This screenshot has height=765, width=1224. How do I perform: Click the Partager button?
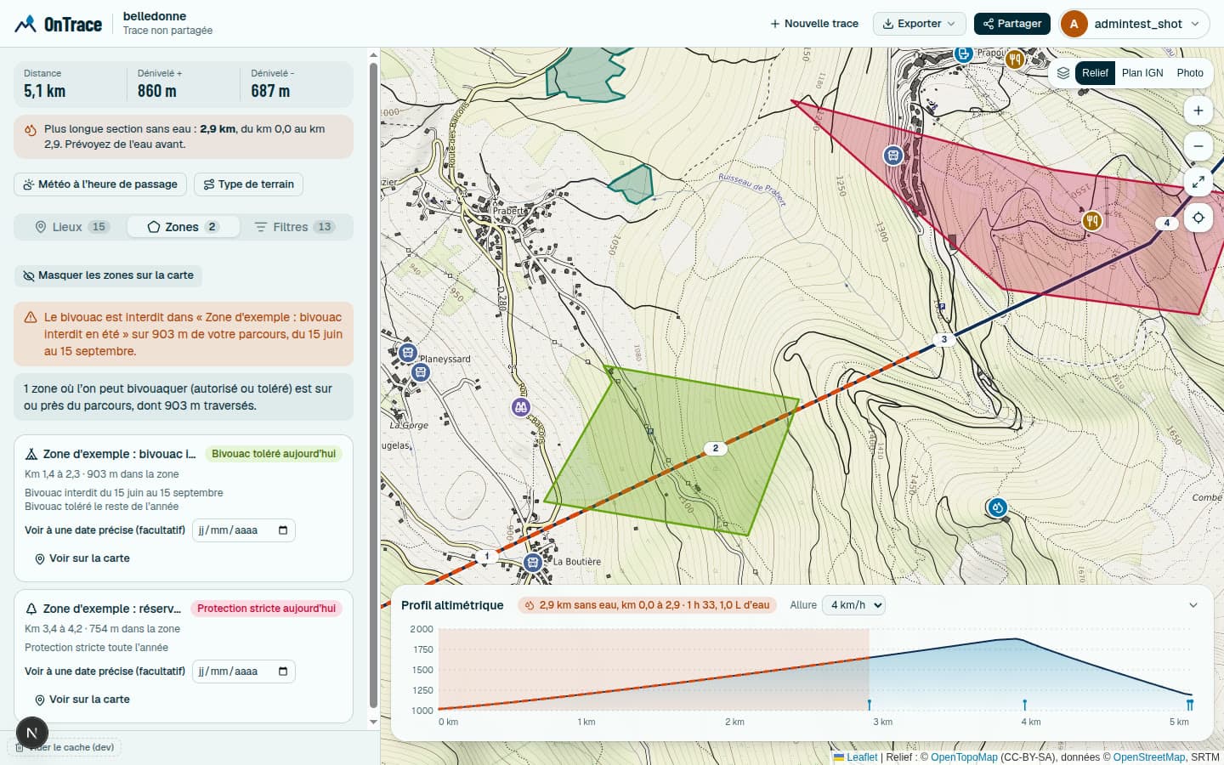coord(1012,24)
